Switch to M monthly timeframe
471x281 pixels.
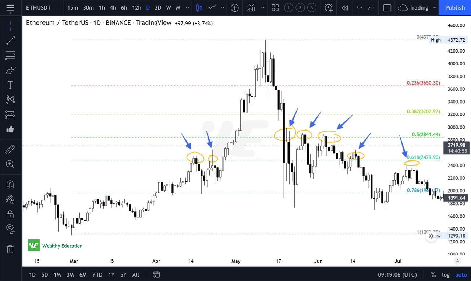(178, 8)
